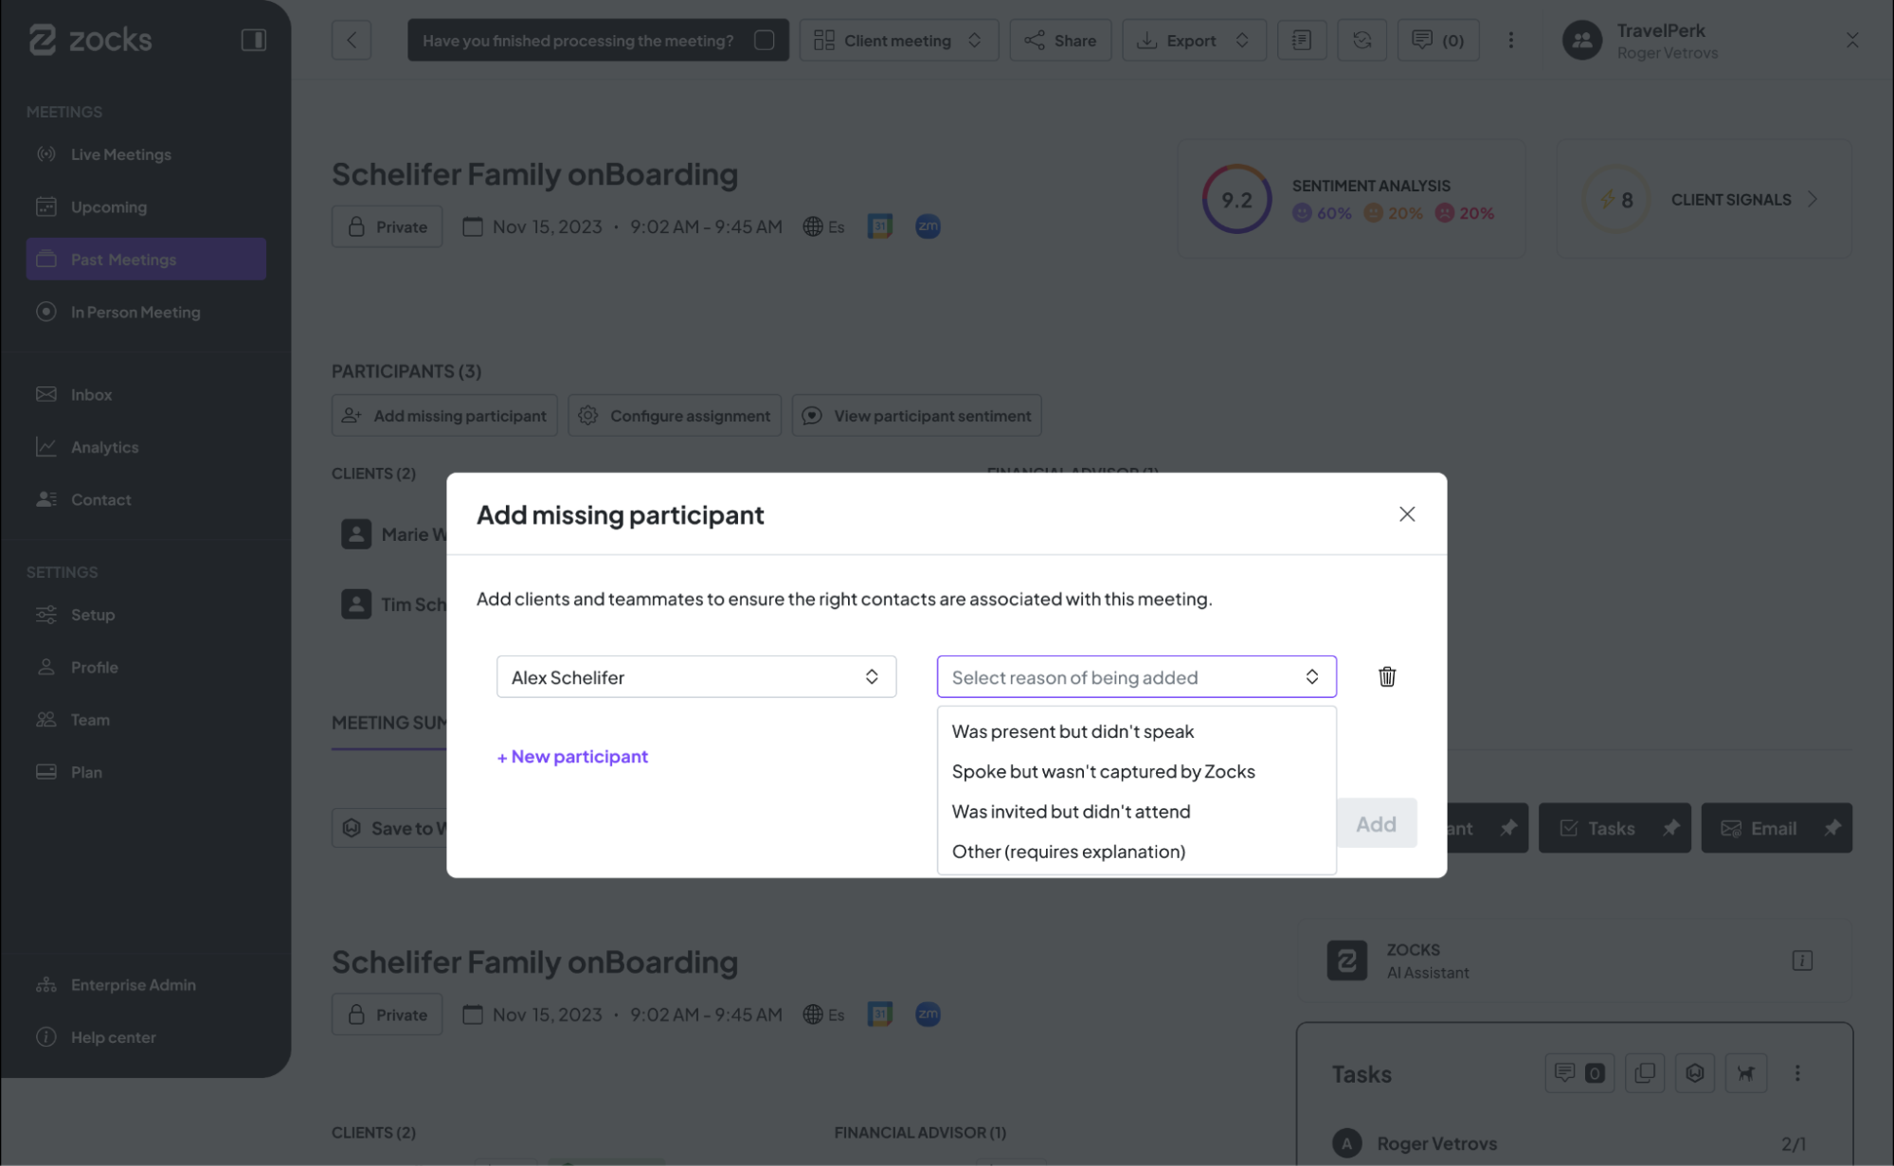1894x1166 pixels.
Task: Pick 'Other (requires explanation)' option
Action: tap(1068, 851)
